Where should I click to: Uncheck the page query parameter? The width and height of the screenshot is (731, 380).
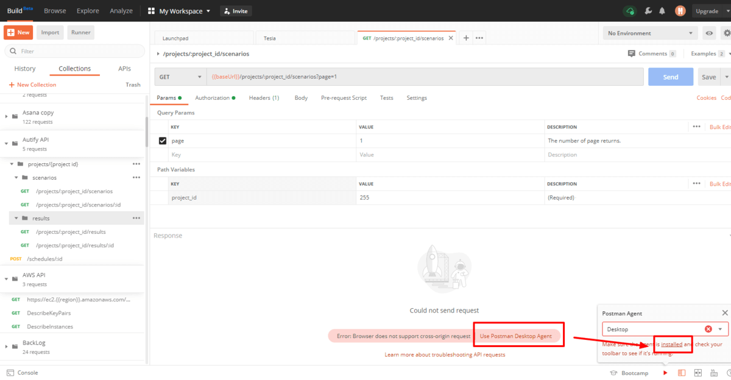coord(163,141)
